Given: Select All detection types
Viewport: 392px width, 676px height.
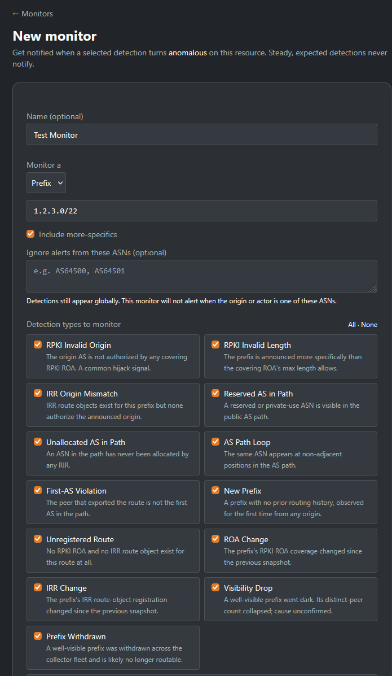Looking at the screenshot, I should (352, 325).
